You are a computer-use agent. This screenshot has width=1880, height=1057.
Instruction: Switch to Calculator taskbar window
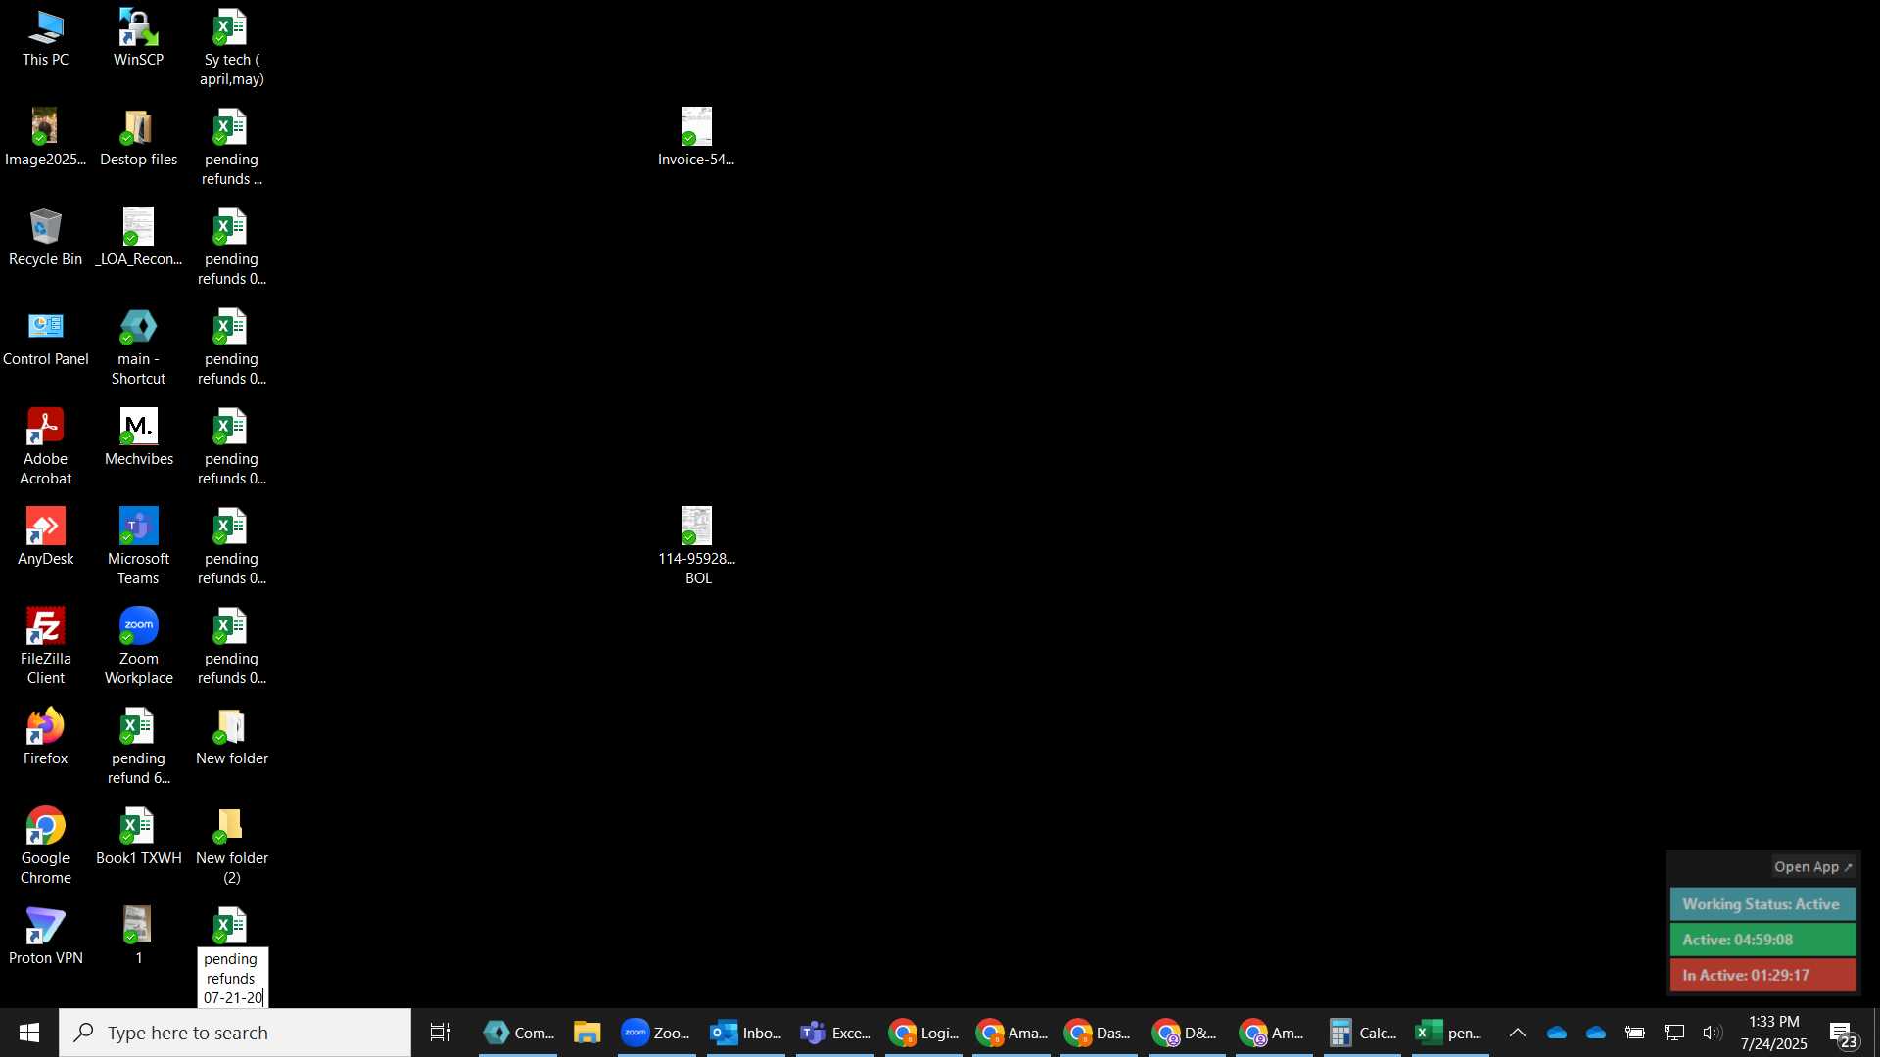[x=1362, y=1033]
